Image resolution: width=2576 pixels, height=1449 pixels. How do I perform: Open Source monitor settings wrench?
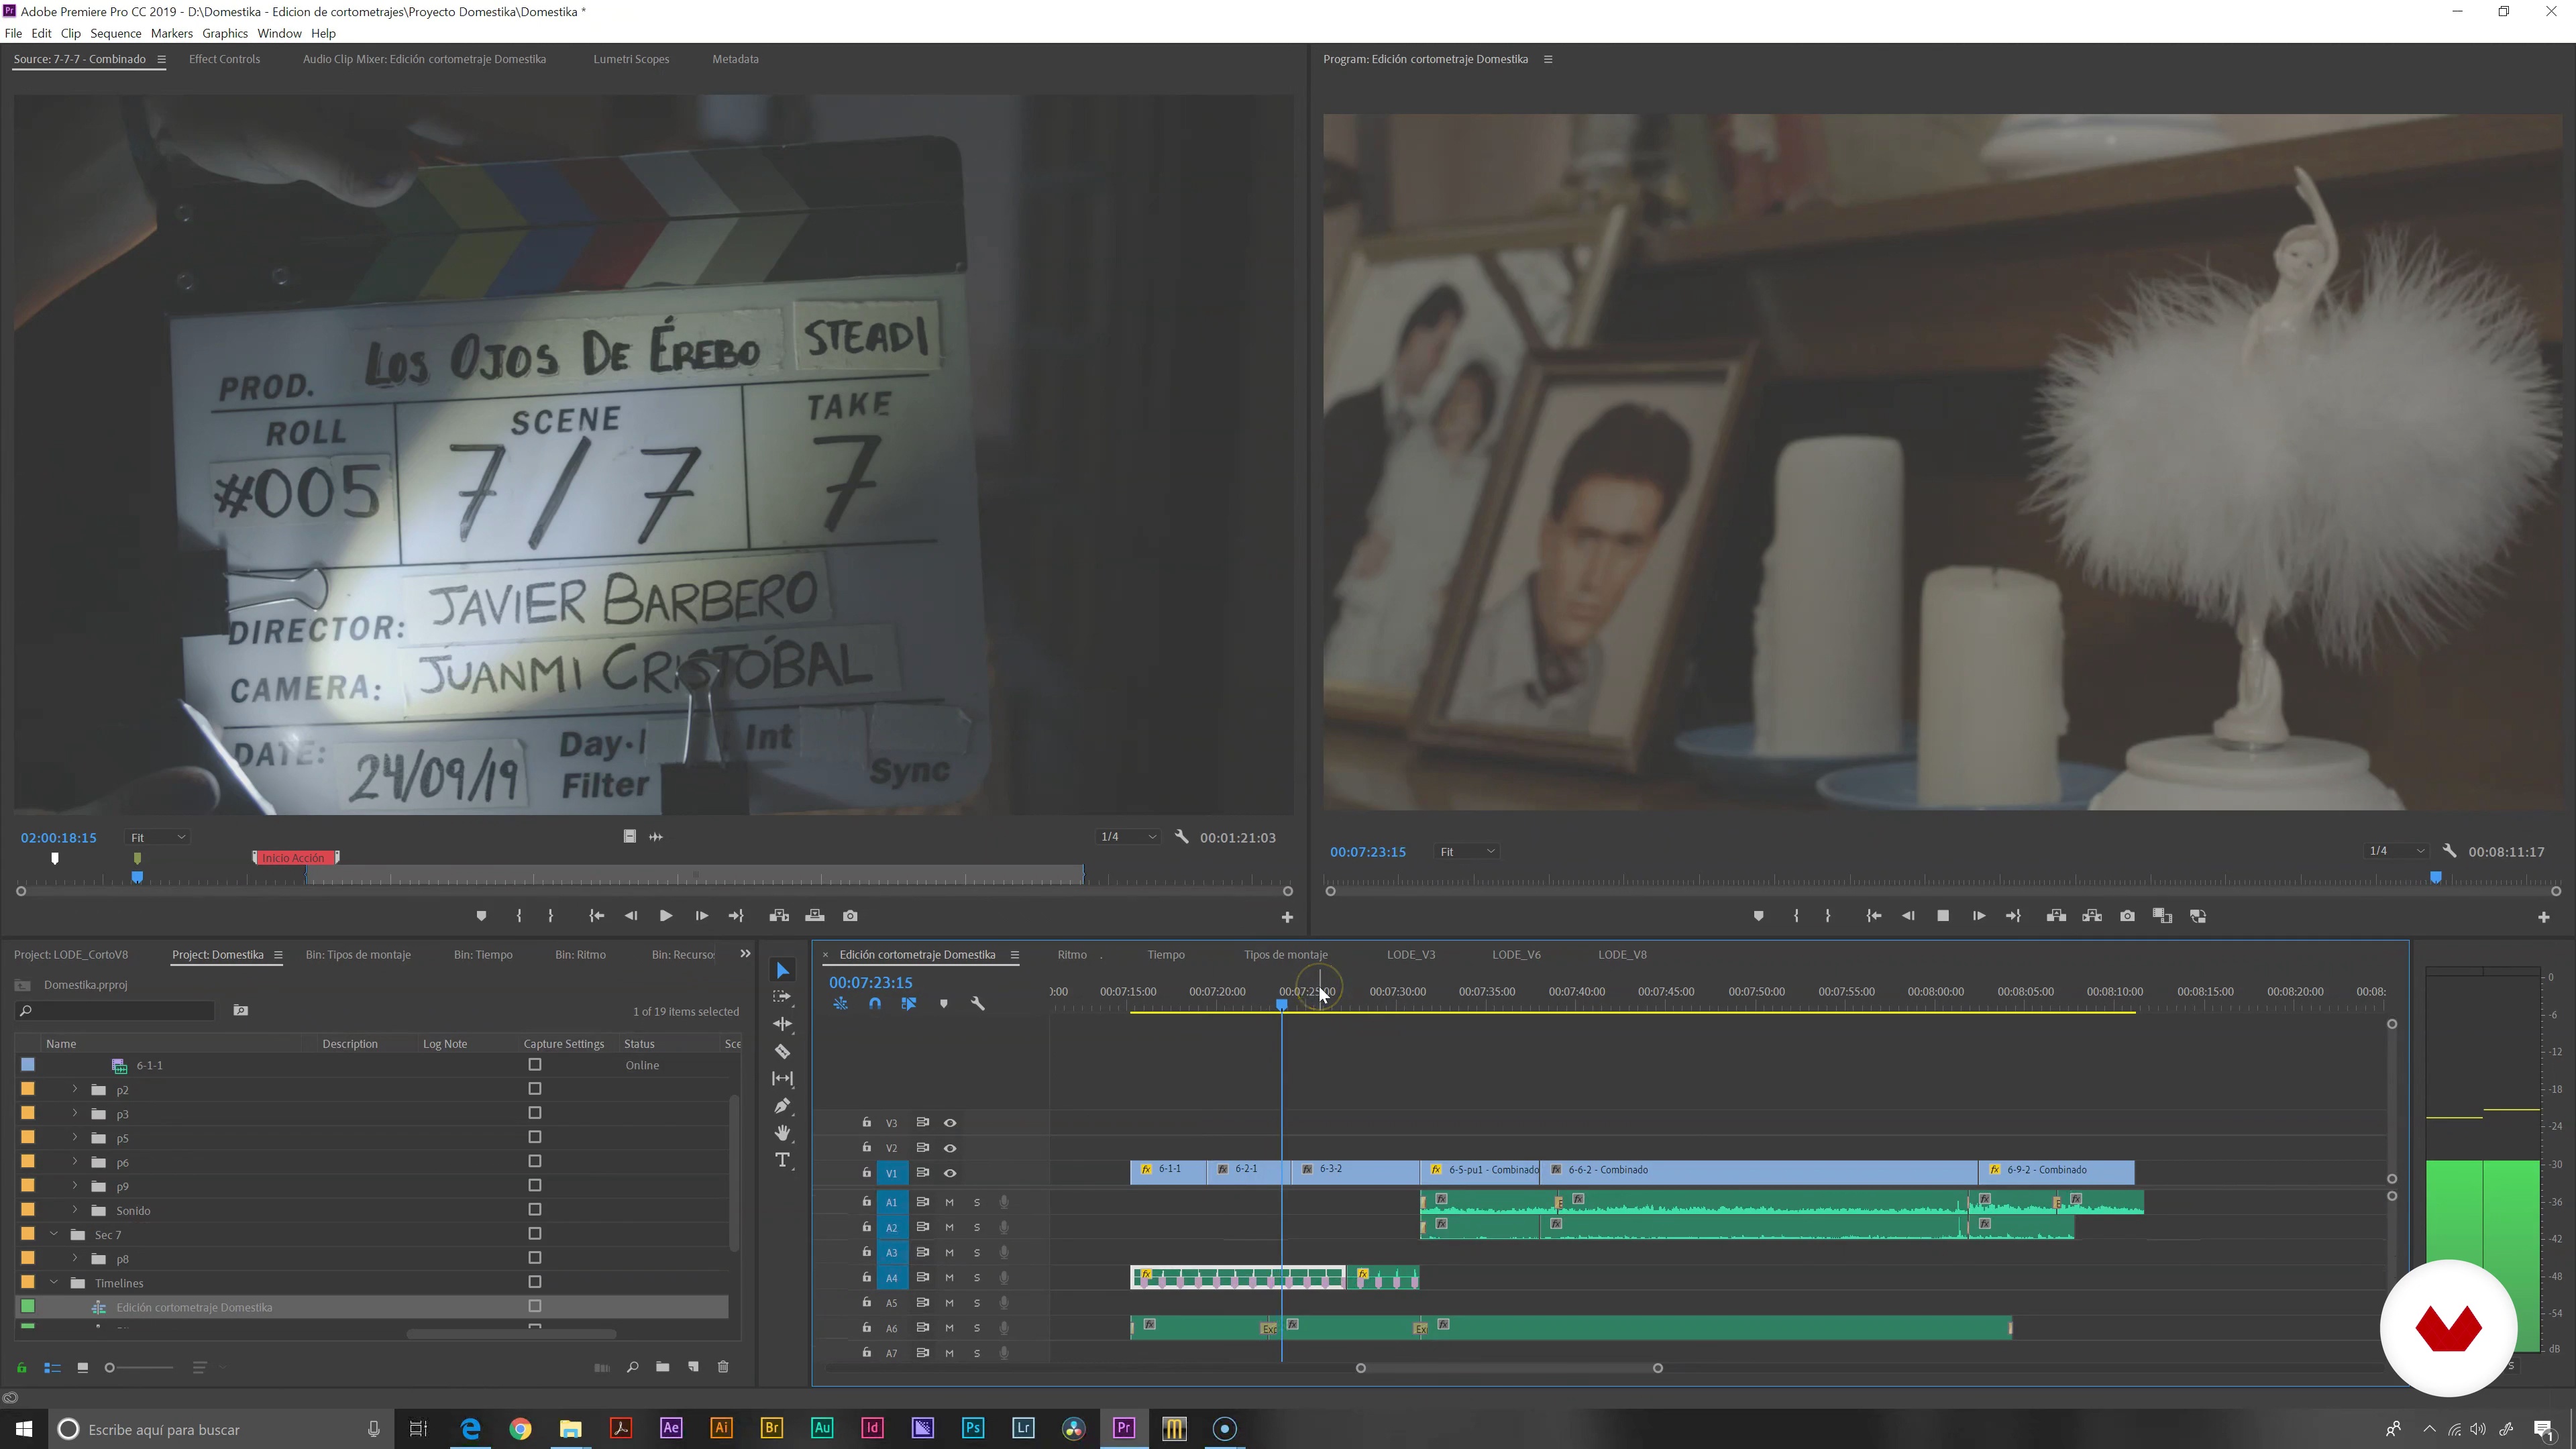[1181, 837]
